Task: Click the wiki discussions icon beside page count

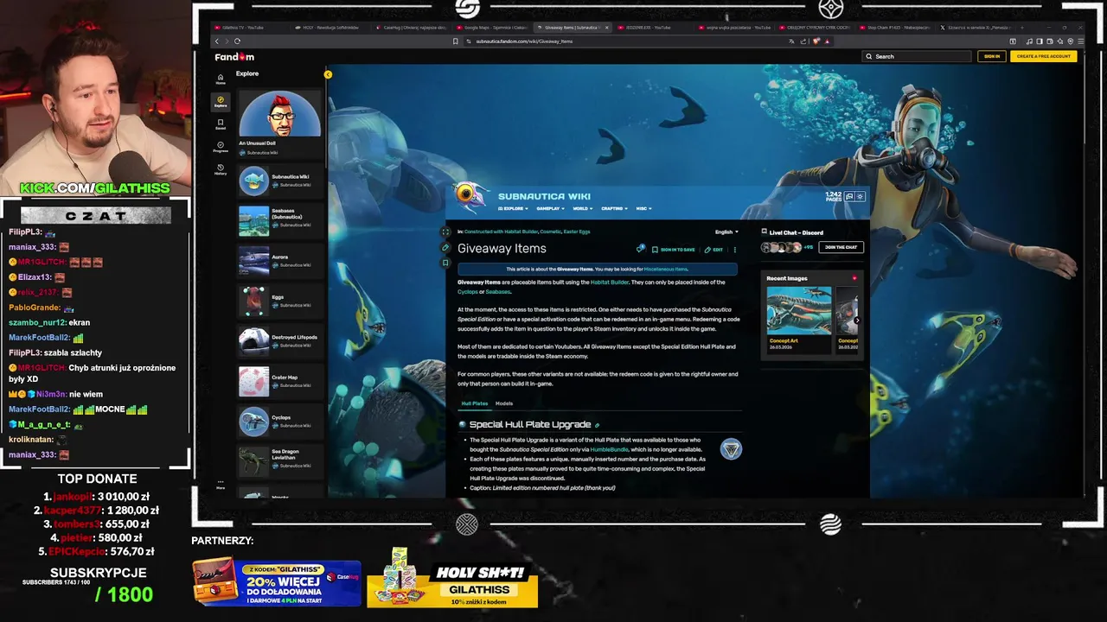Action: click(x=849, y=196)
